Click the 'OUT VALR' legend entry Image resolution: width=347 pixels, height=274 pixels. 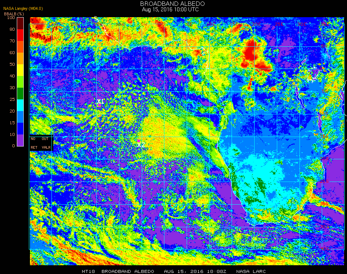(x=46, y=143)
